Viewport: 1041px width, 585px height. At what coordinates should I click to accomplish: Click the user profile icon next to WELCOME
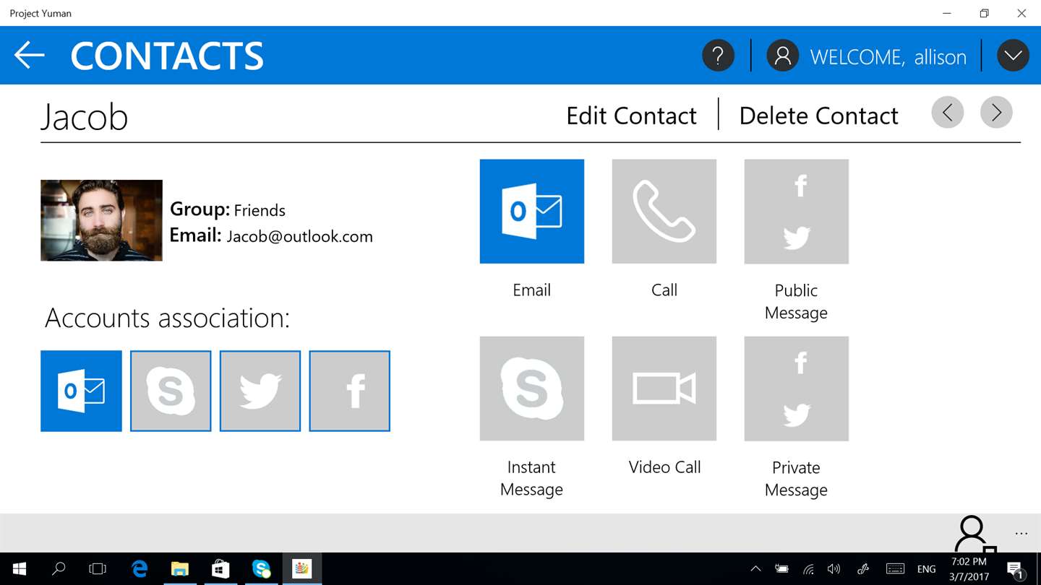coord(782,56)
